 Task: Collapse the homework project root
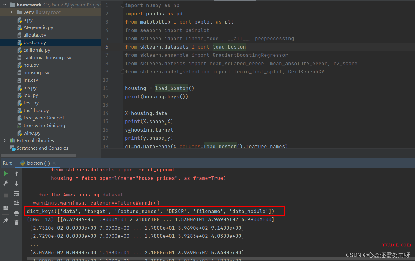[x=4, y=5]
